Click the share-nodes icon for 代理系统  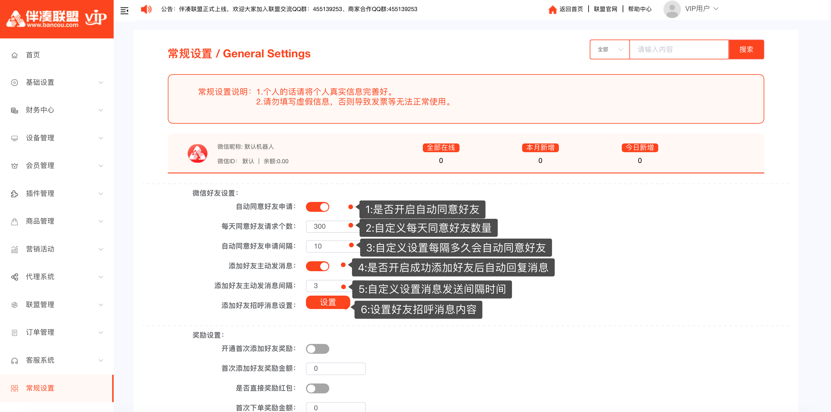(x=15, y=277)
